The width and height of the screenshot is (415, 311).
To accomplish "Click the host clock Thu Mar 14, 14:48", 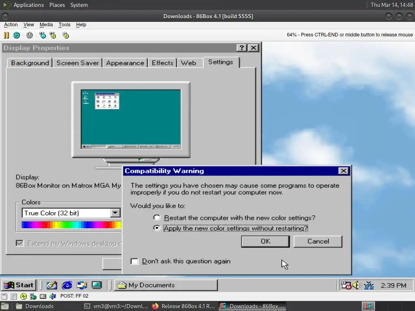I will tap(391, 5).
